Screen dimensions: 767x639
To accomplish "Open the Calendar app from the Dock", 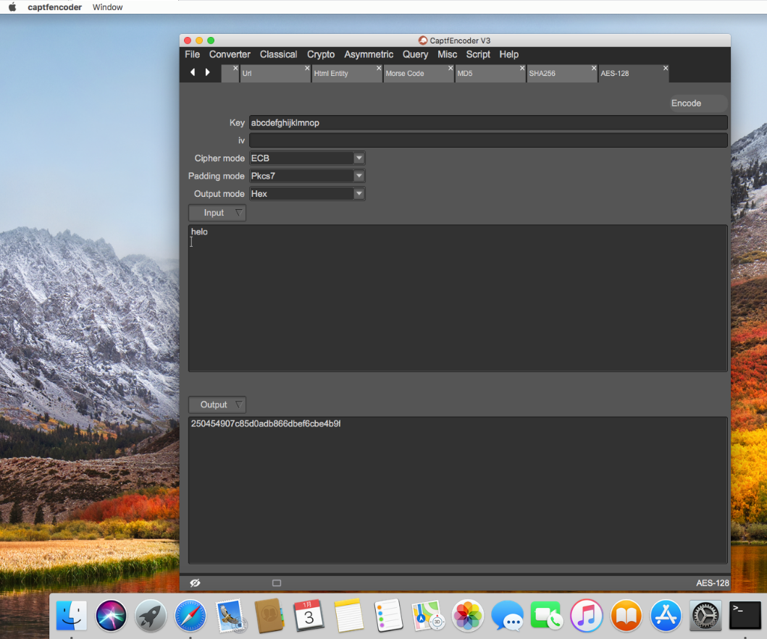I will coord(309,616).
